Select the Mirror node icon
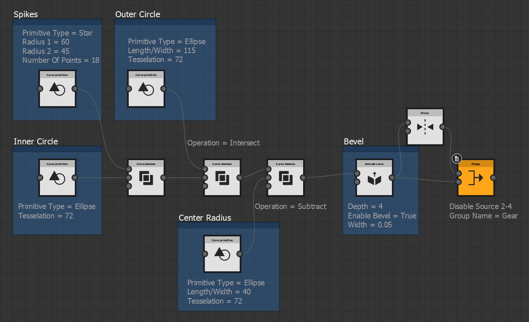Viewport: 529px width, 322px height. click(x=425, y=127)
